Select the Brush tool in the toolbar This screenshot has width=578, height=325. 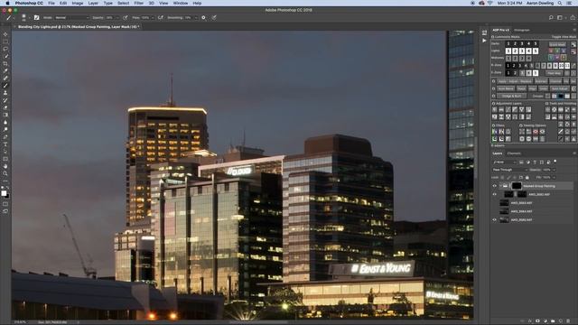coord(5,86)
